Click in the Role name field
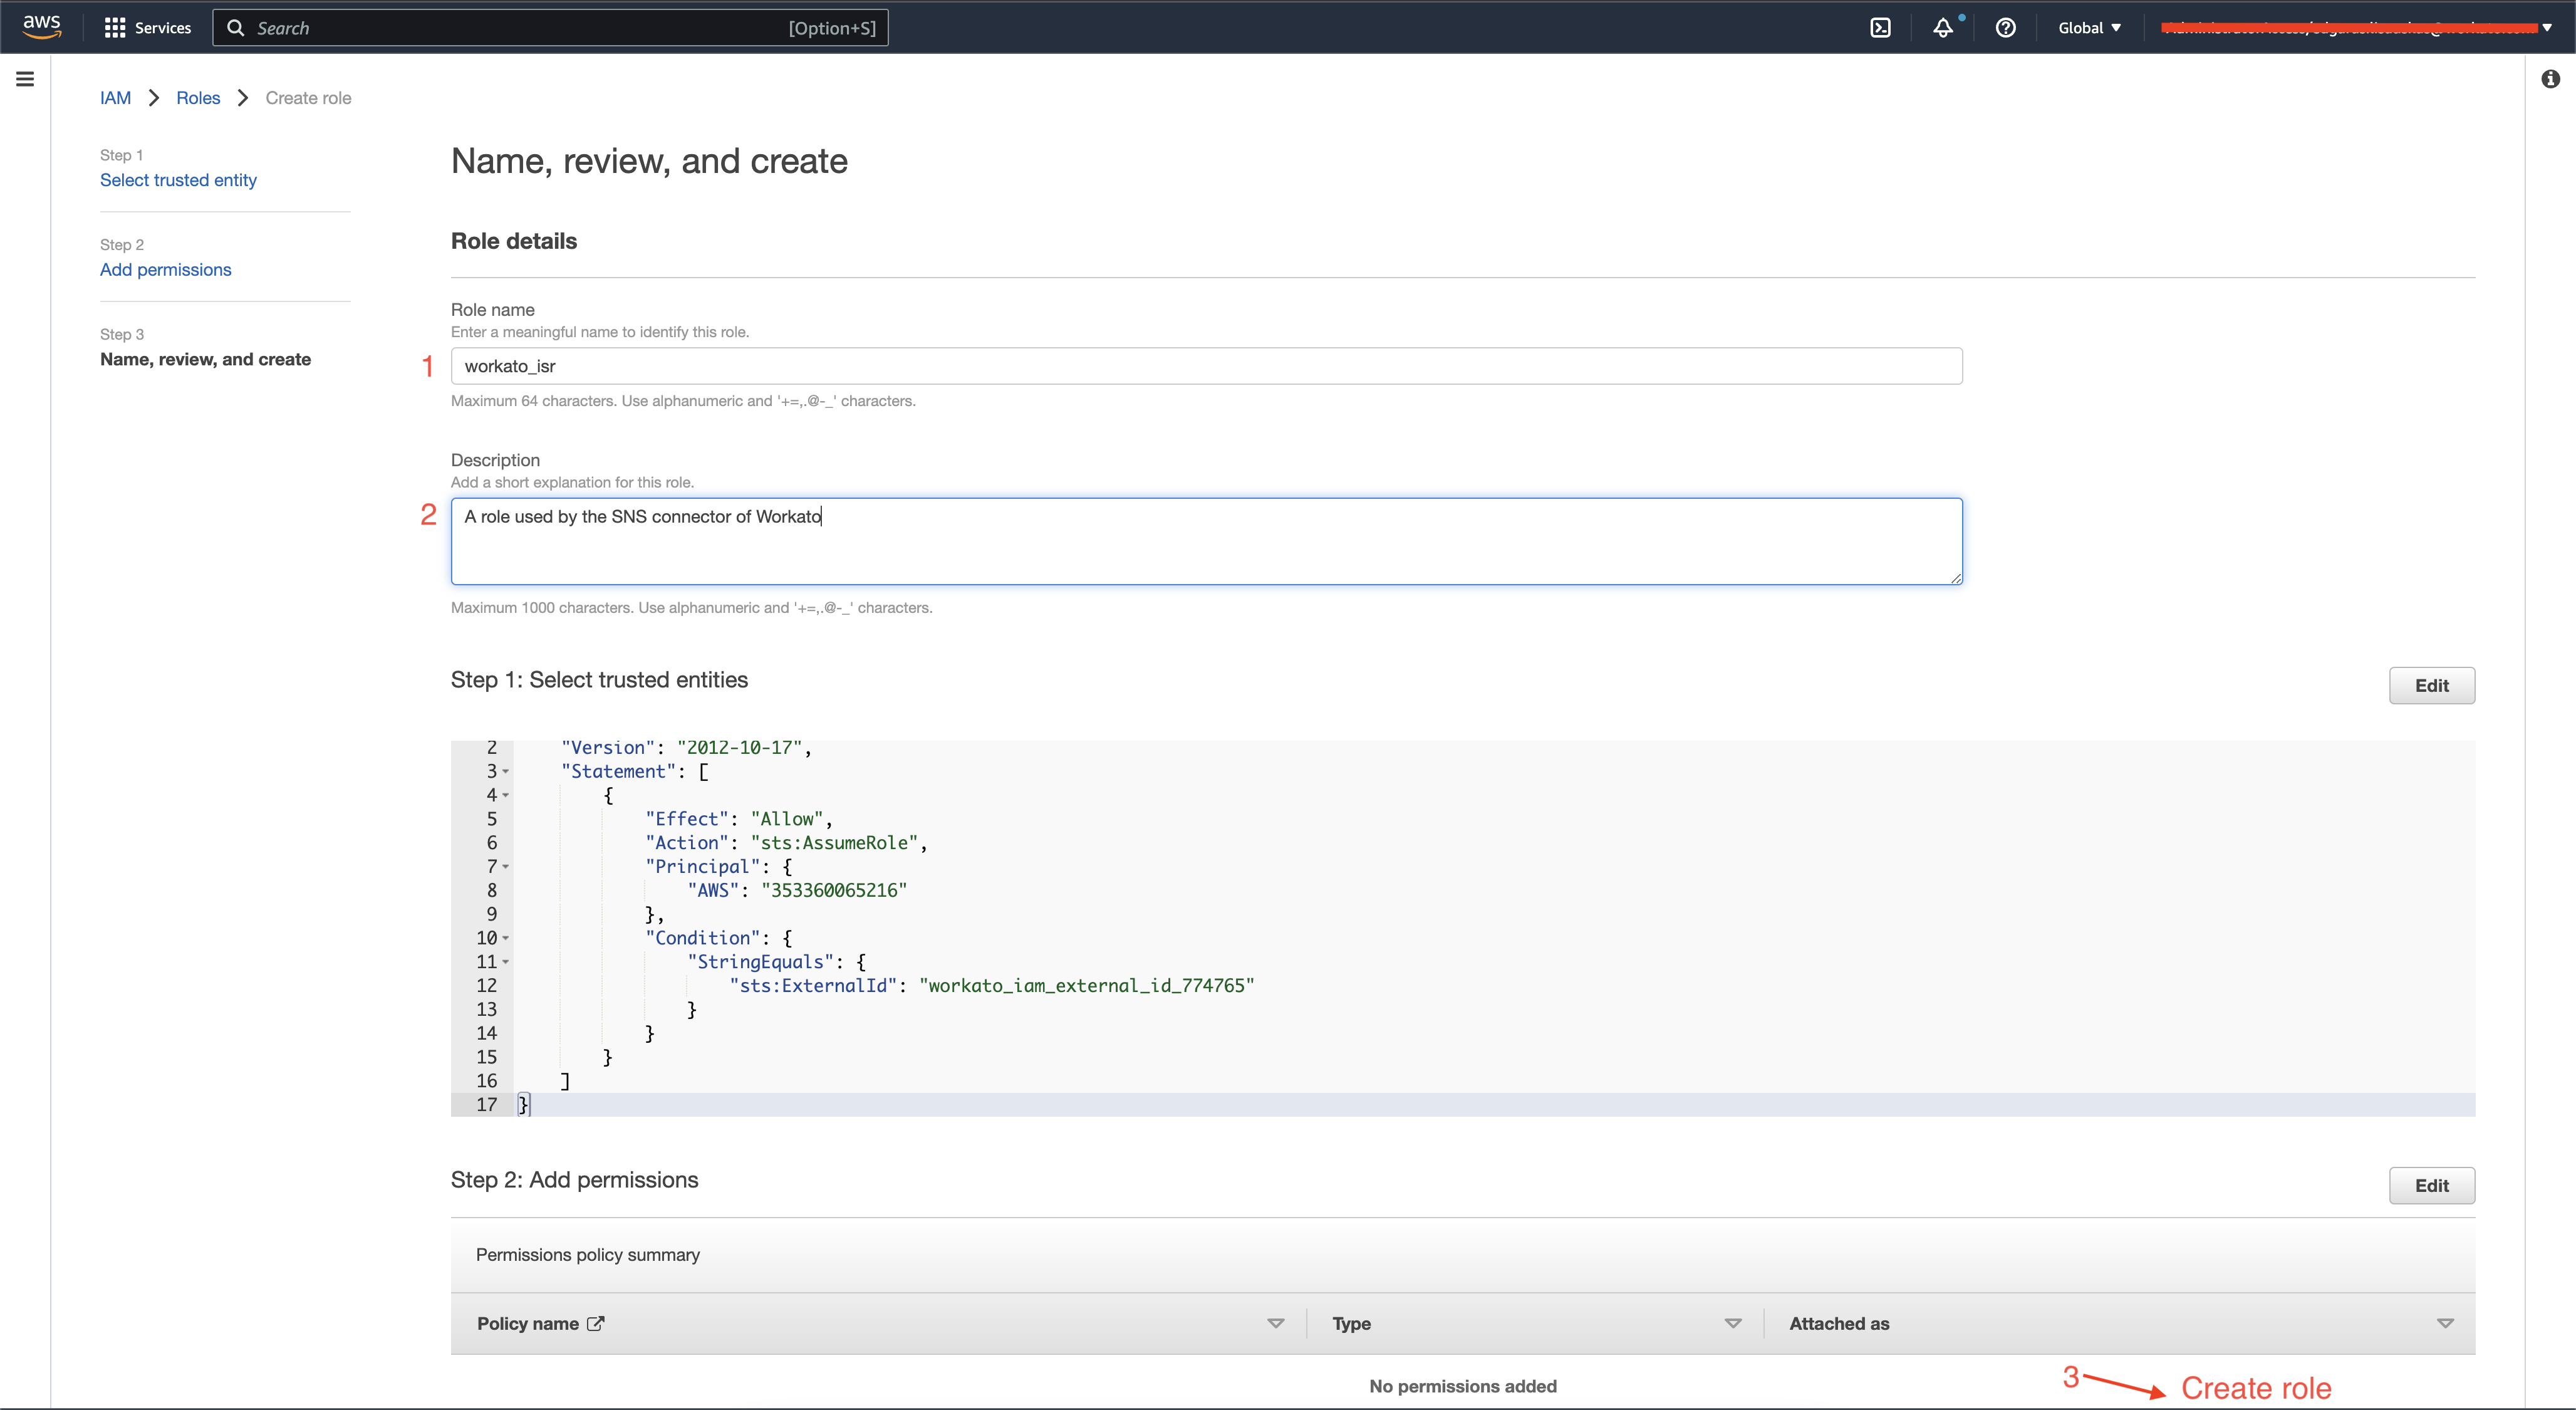 point(1205,366)
